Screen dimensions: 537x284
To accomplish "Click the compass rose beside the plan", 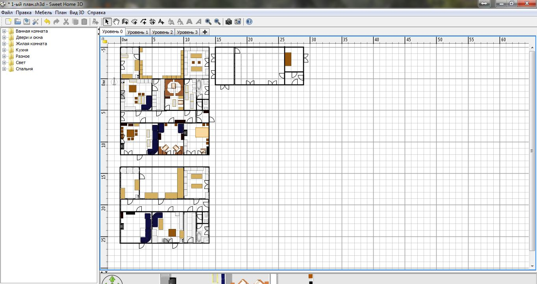I will pyautogui.click(x=114, y=81).
